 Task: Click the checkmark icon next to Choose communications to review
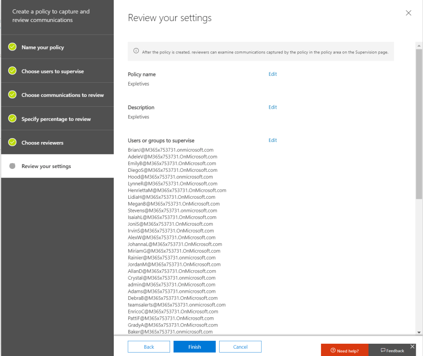pos(13,95)
